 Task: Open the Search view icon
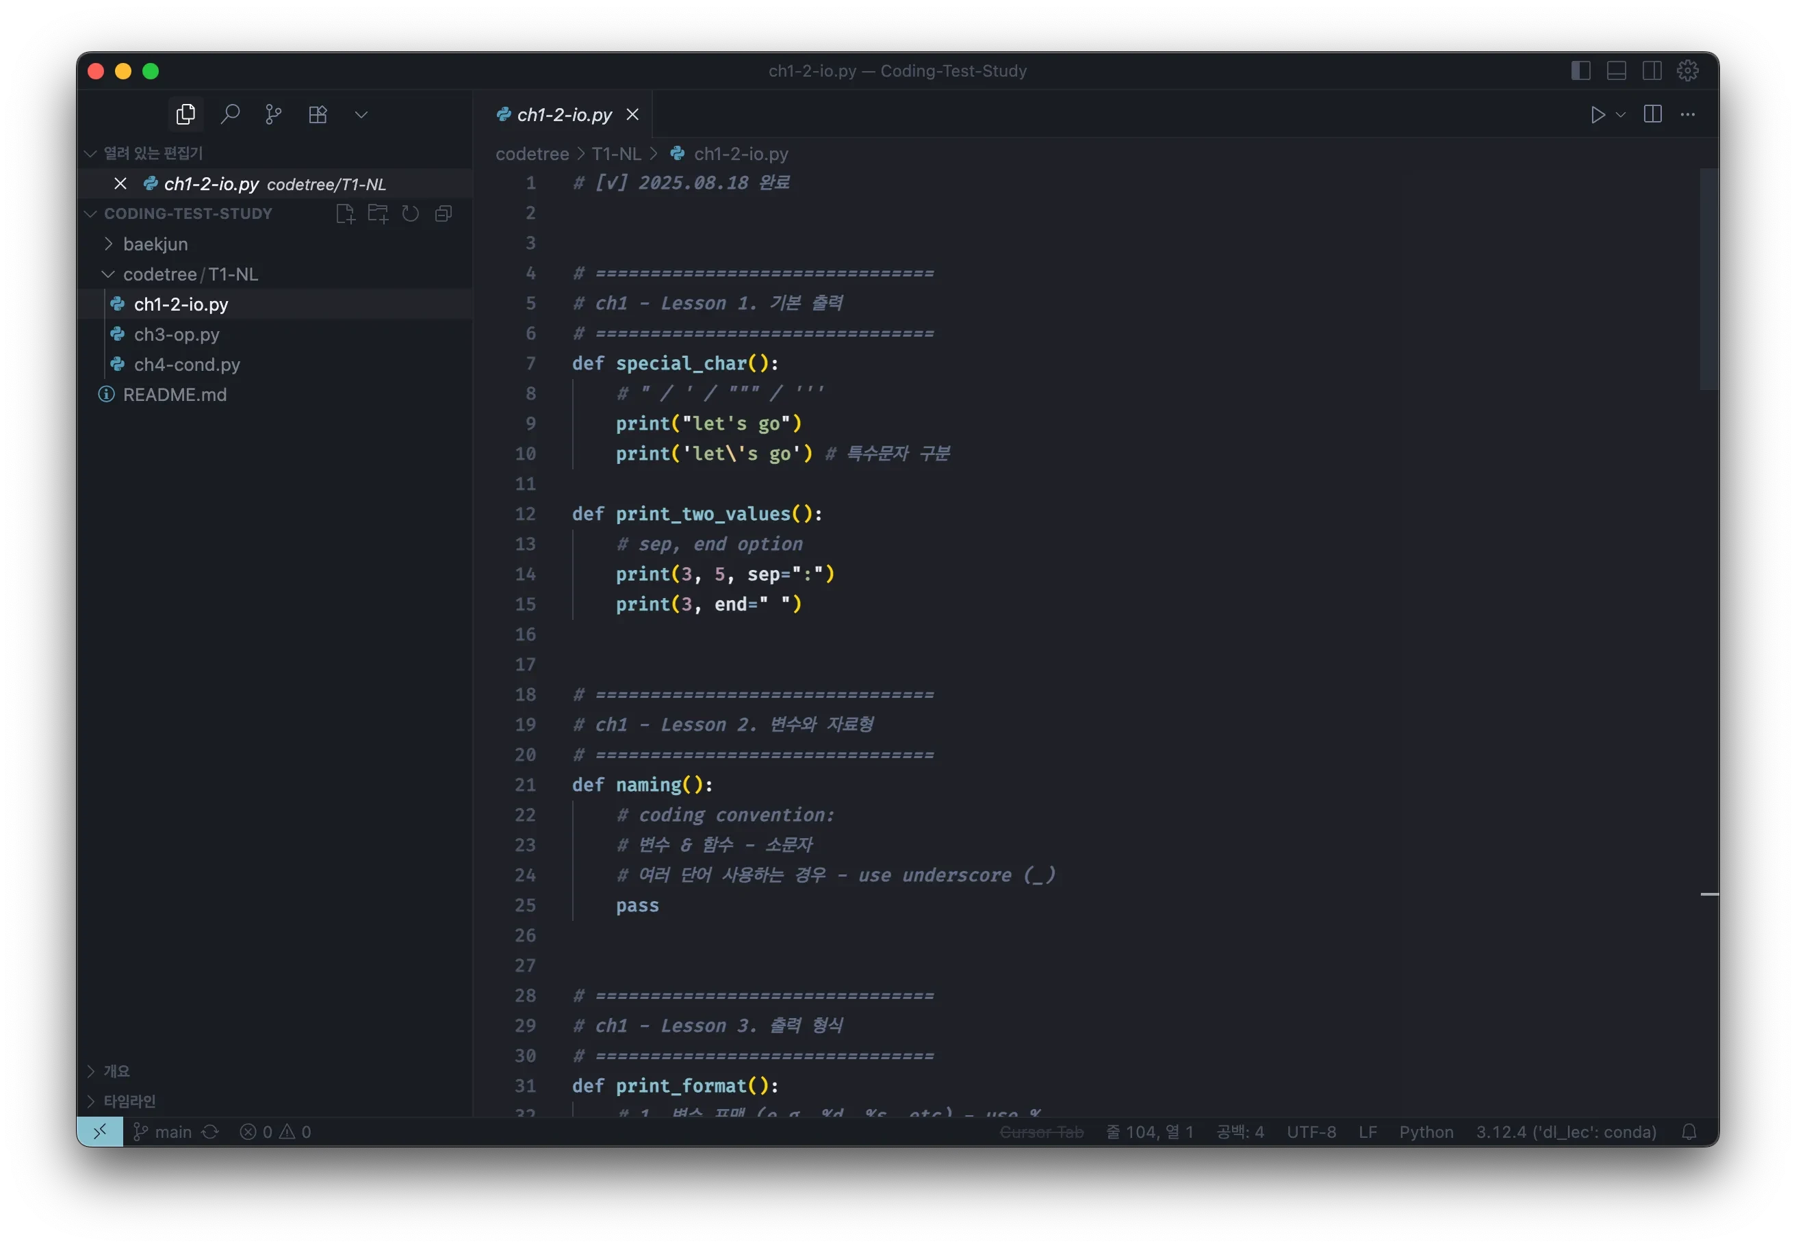[x=230, y=115]
